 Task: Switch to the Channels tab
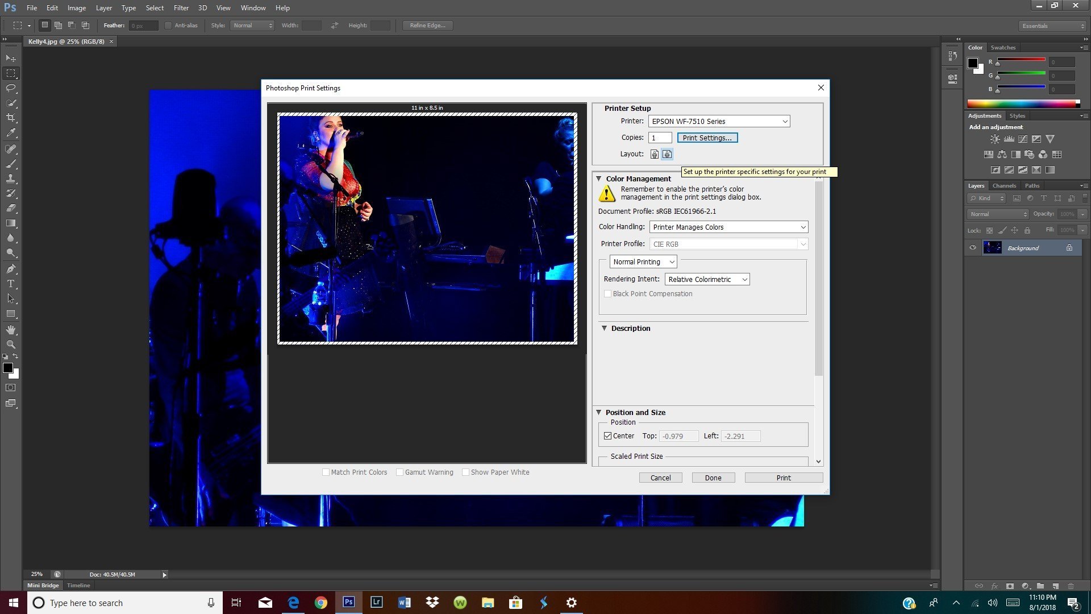(1004, 186)
